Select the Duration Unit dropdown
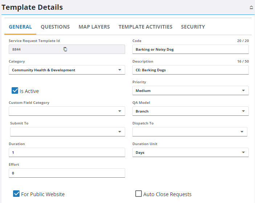Image resolution: width=255 pixels, height=203 pixels. (190, 152)
